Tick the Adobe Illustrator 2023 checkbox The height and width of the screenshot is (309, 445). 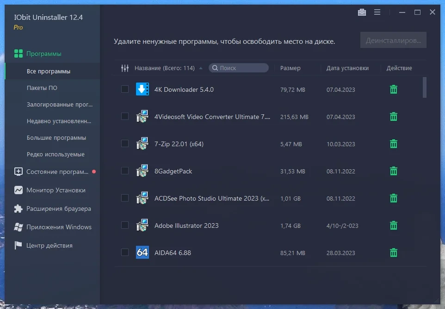coord(125,225)
